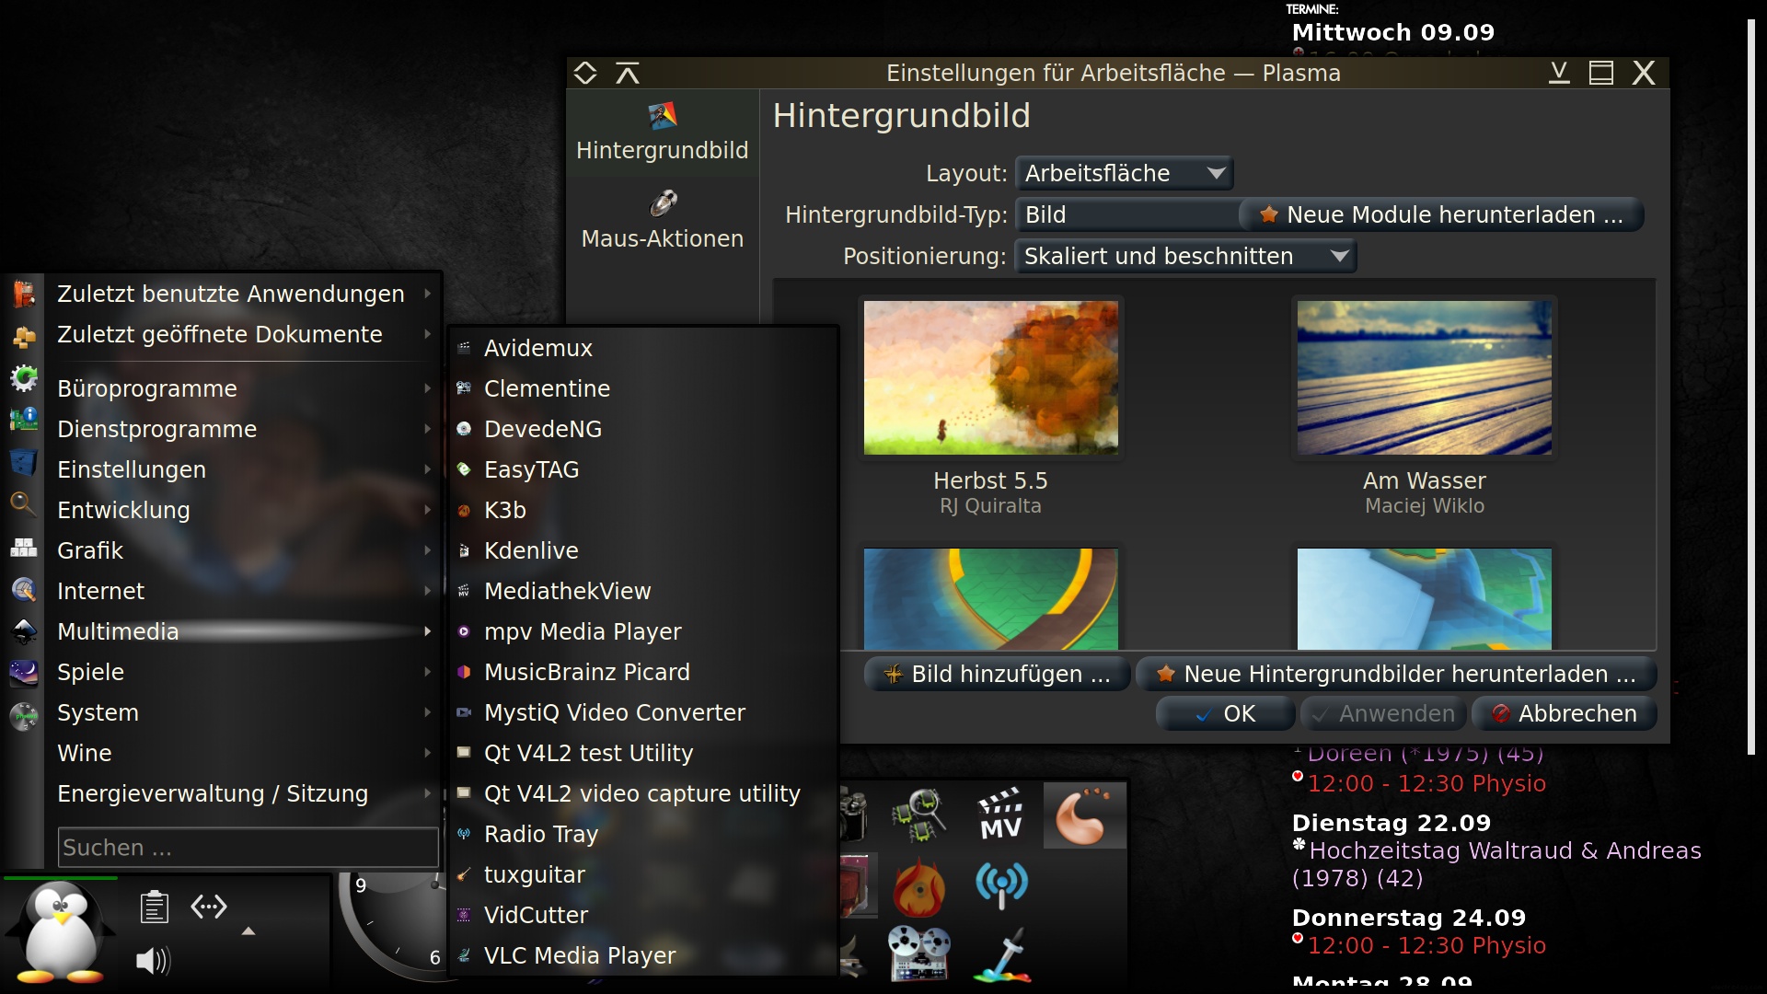Screen dimensions: 1767x994
Task: Expand the Büroprogramme category
Action: 243,388
